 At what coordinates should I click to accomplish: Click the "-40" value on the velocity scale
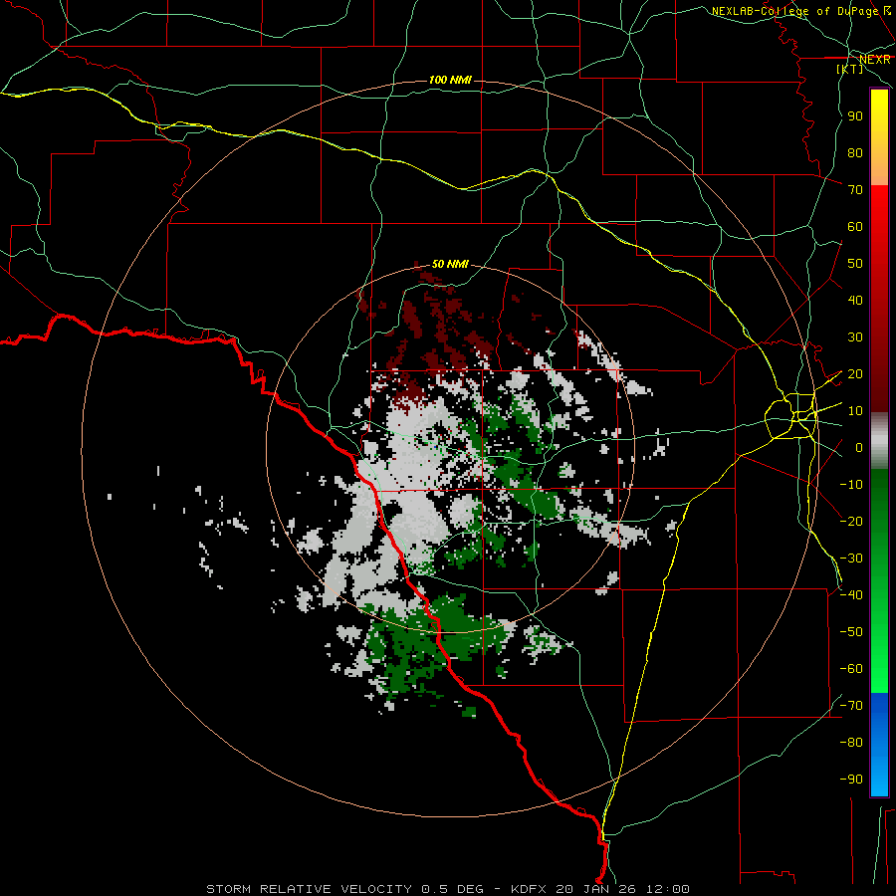tap(851, 595)
